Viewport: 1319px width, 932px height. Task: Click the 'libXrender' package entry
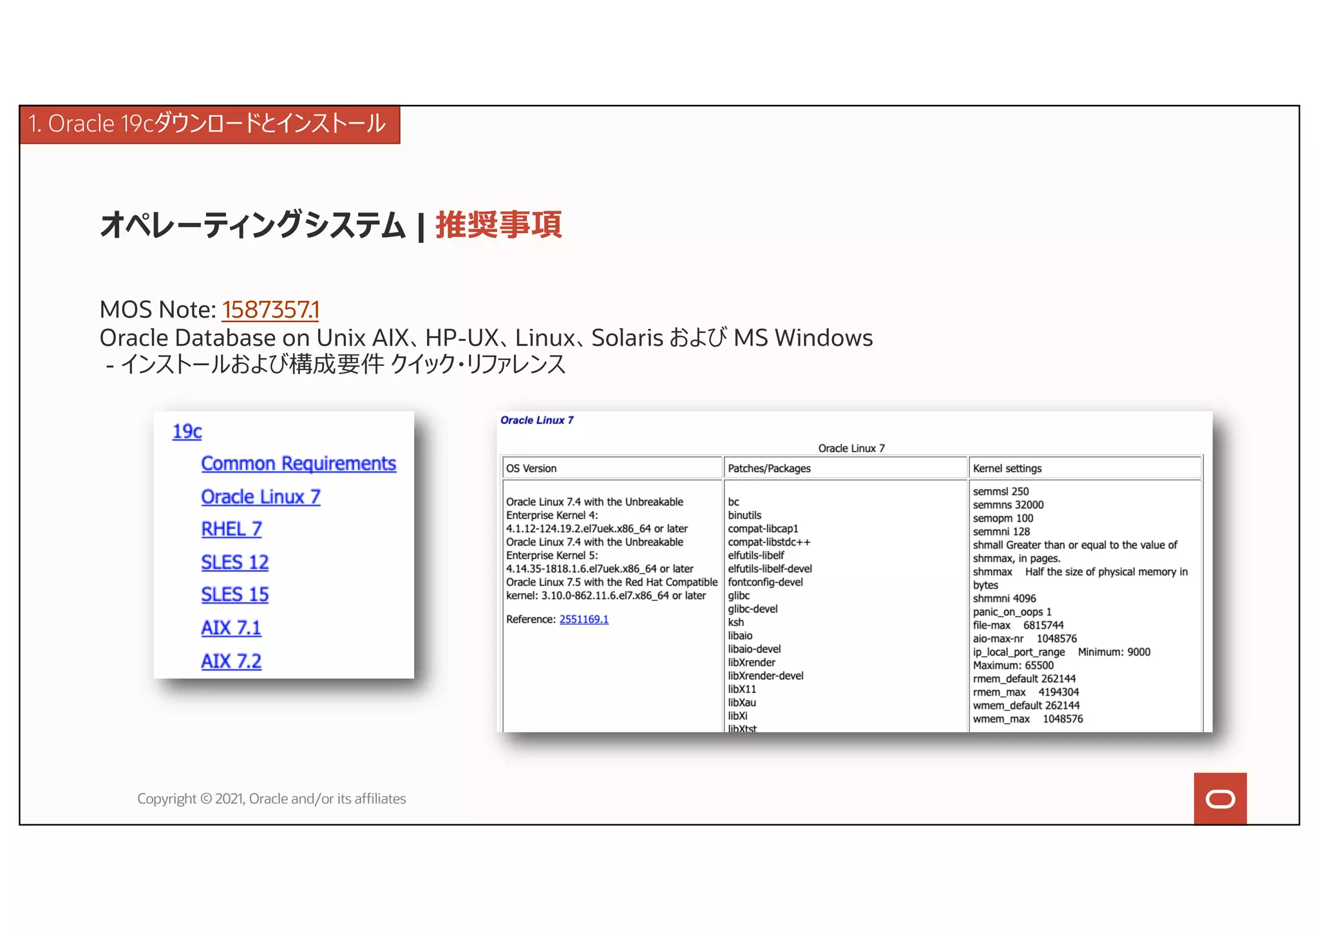click(x=752, y=662)
